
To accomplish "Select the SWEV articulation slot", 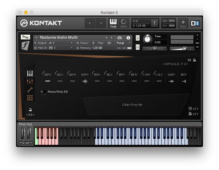I will (x=171, y=77).
